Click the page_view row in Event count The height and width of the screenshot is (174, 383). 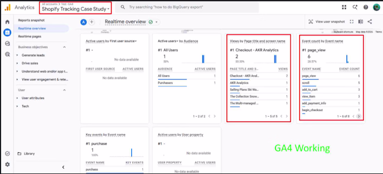331,76
